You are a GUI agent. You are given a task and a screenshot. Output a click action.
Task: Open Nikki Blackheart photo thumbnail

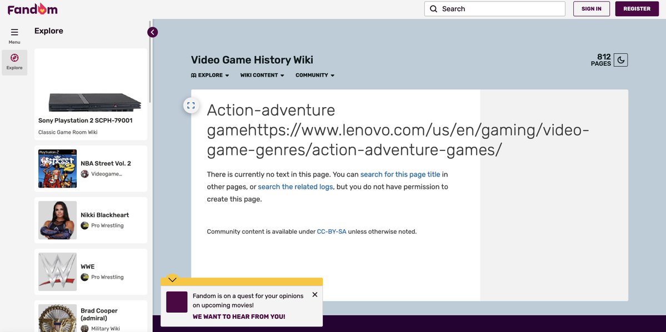point(57,220)
